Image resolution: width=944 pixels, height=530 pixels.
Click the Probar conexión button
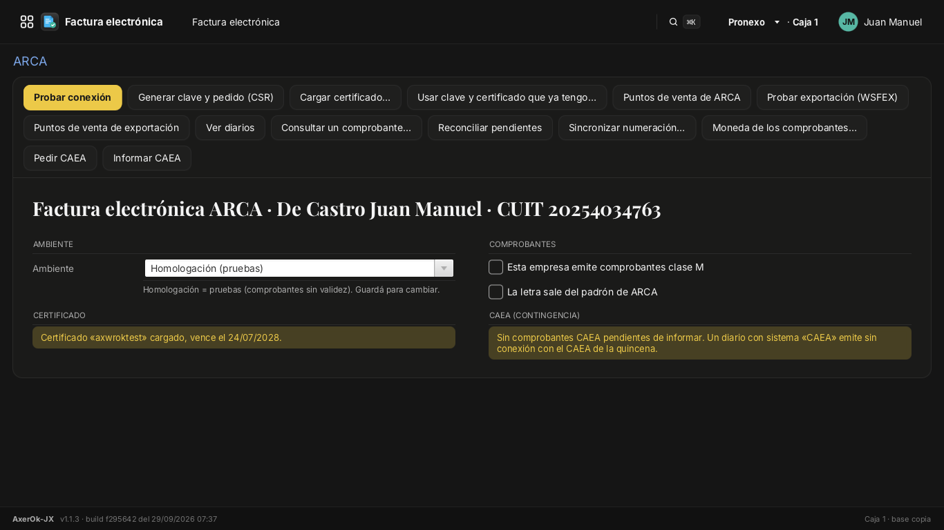(x=73, y=97)
